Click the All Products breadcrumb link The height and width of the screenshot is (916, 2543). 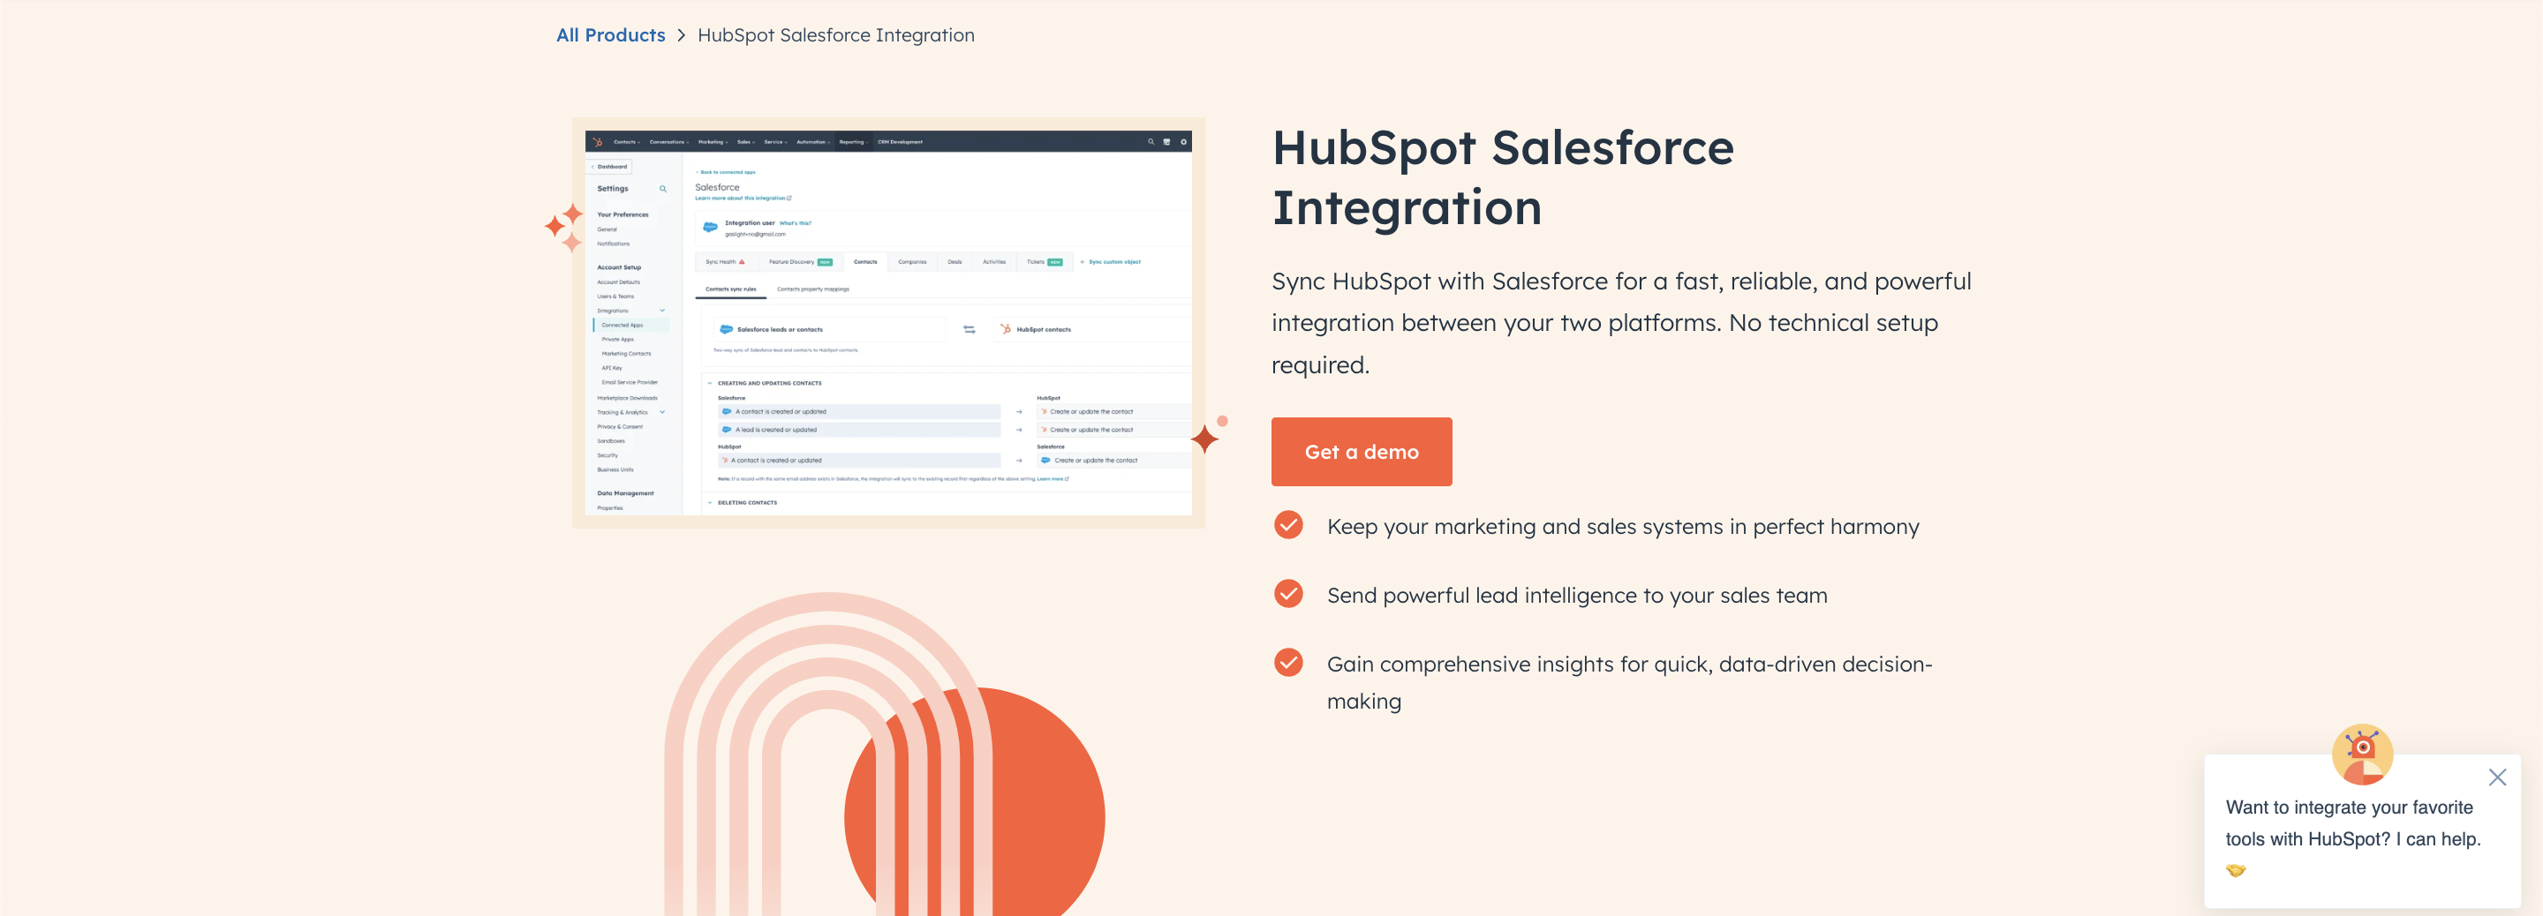610,35
